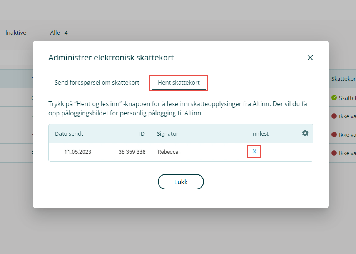Open the Inaktive filter tab

[16, 33]
